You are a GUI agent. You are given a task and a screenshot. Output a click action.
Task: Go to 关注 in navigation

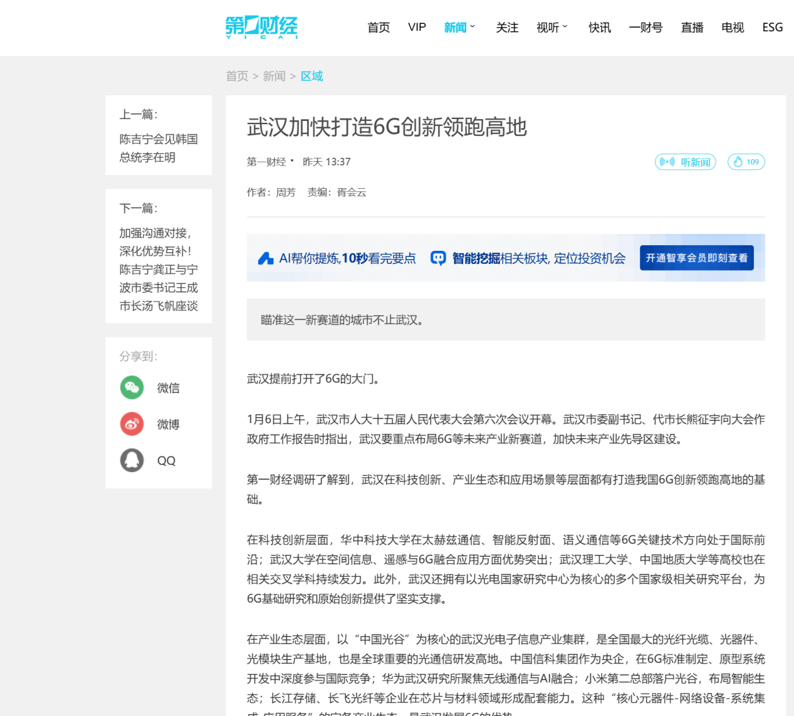pos(507,28)
